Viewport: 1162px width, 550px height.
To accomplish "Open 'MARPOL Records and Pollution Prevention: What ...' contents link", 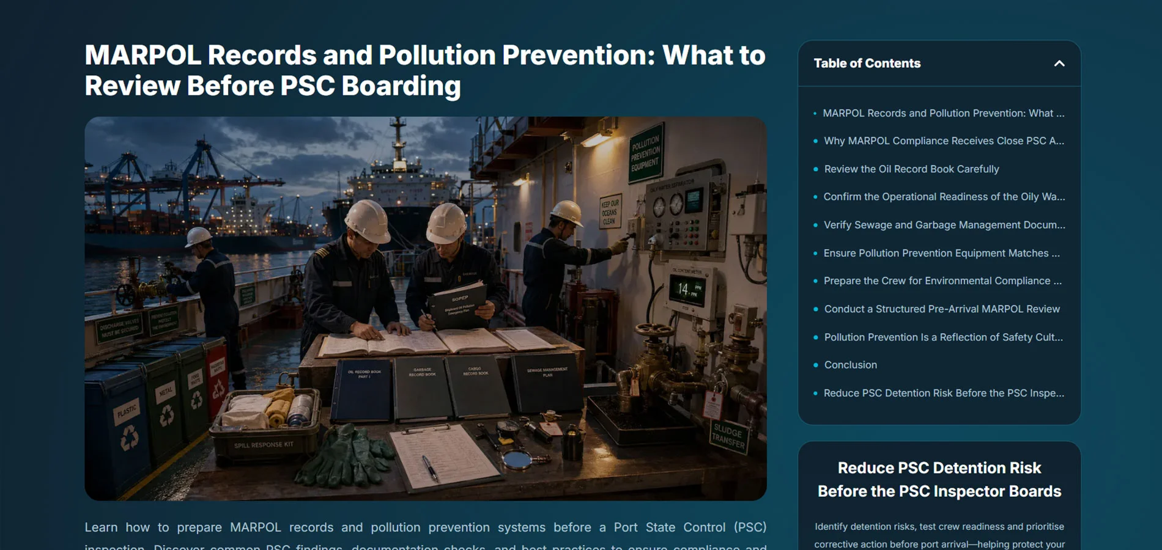I will click(x=944, y=113).
